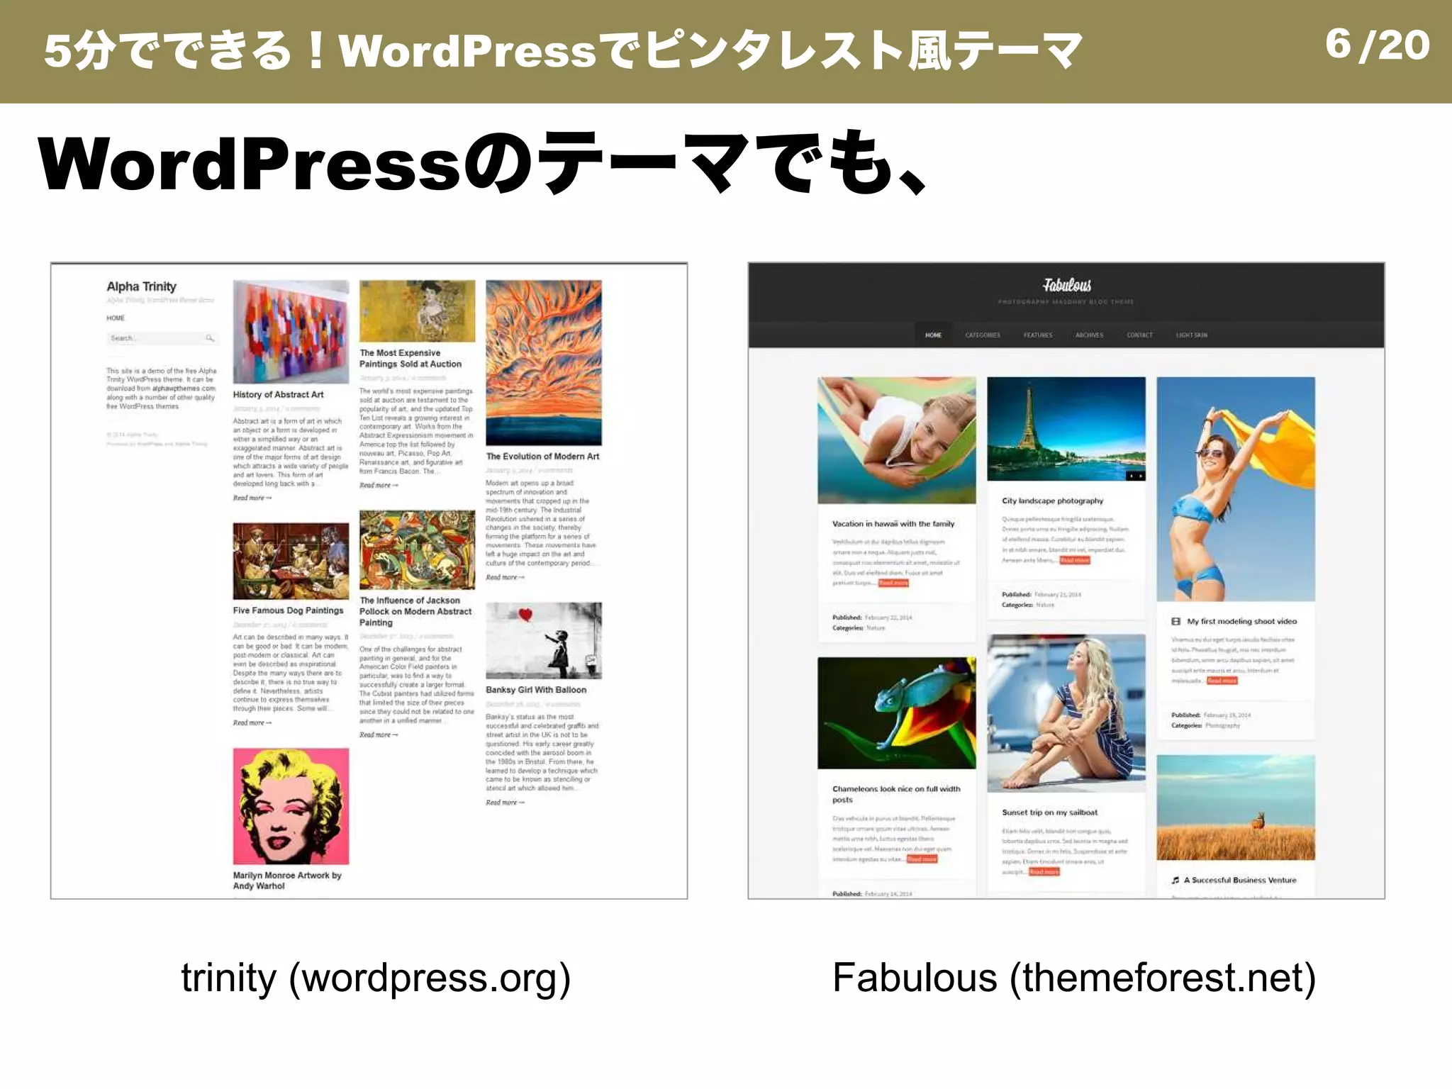Open CONTACT in Fabulous navigation

pyautogui.click(x=1140, y=335)
